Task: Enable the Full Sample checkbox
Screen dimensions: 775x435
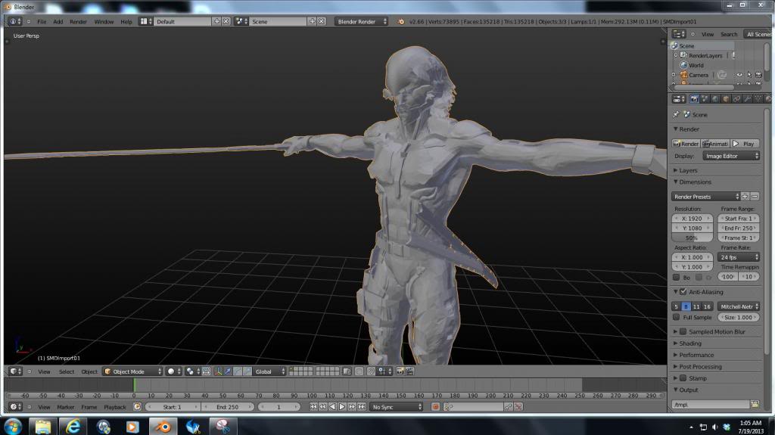Action: tap(676, 317)
